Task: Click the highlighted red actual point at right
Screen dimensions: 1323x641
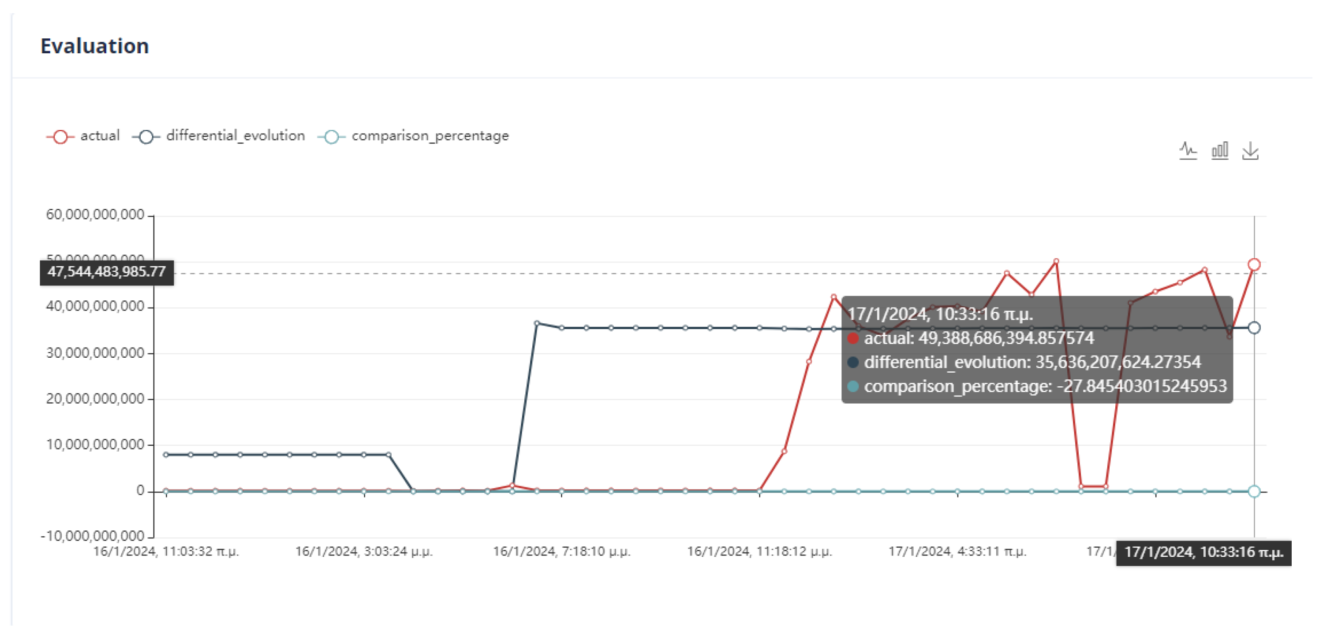Action: click(1254, 264)
